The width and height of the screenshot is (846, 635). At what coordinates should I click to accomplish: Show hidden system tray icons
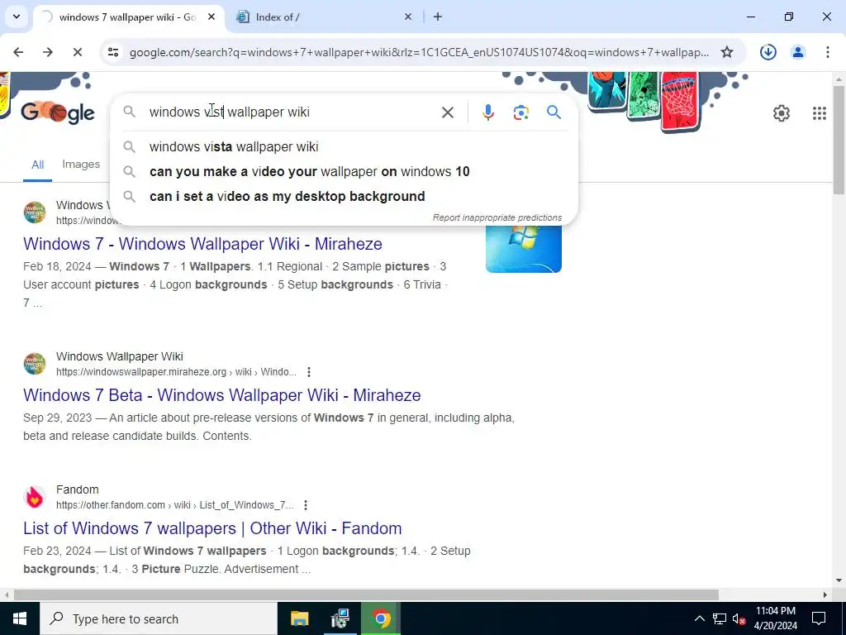click(x=699, y=618)
